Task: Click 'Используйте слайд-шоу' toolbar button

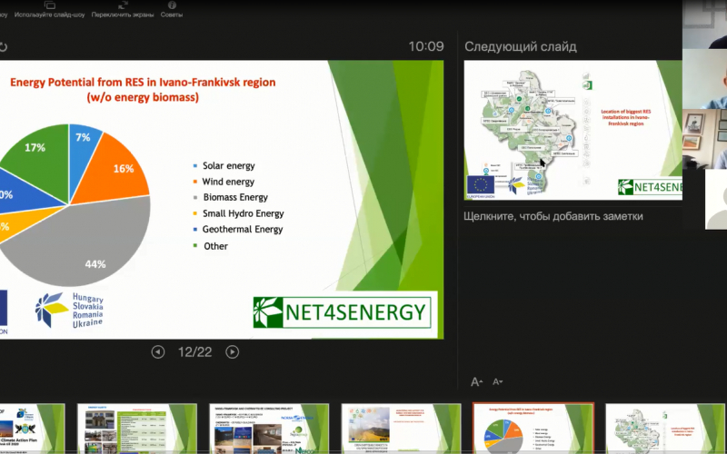Action: pos(49,10)
